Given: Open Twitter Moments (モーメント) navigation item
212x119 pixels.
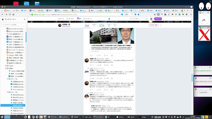Looking at the screenshot, I should tap(70, 19).
